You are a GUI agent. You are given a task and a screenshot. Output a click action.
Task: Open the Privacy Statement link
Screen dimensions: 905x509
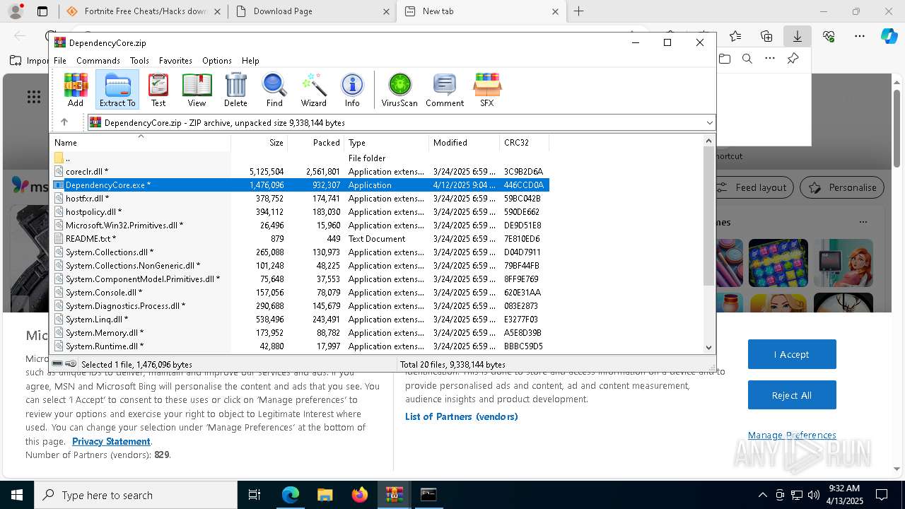[x=111, y=441]
